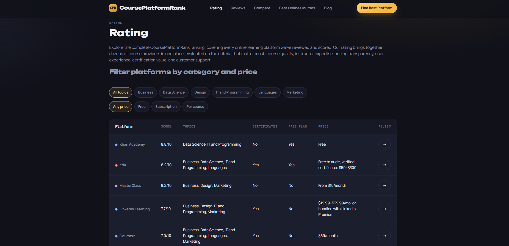Screen dimensions: 509x246
Task: Select the Per course price filter
Action: 195,107
